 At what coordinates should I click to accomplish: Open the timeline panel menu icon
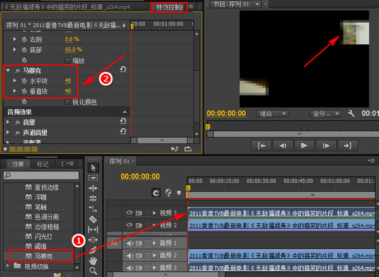(x=371, y=161)
